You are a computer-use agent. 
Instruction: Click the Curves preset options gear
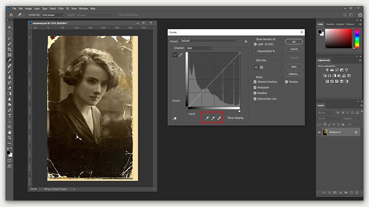[246, 41]
